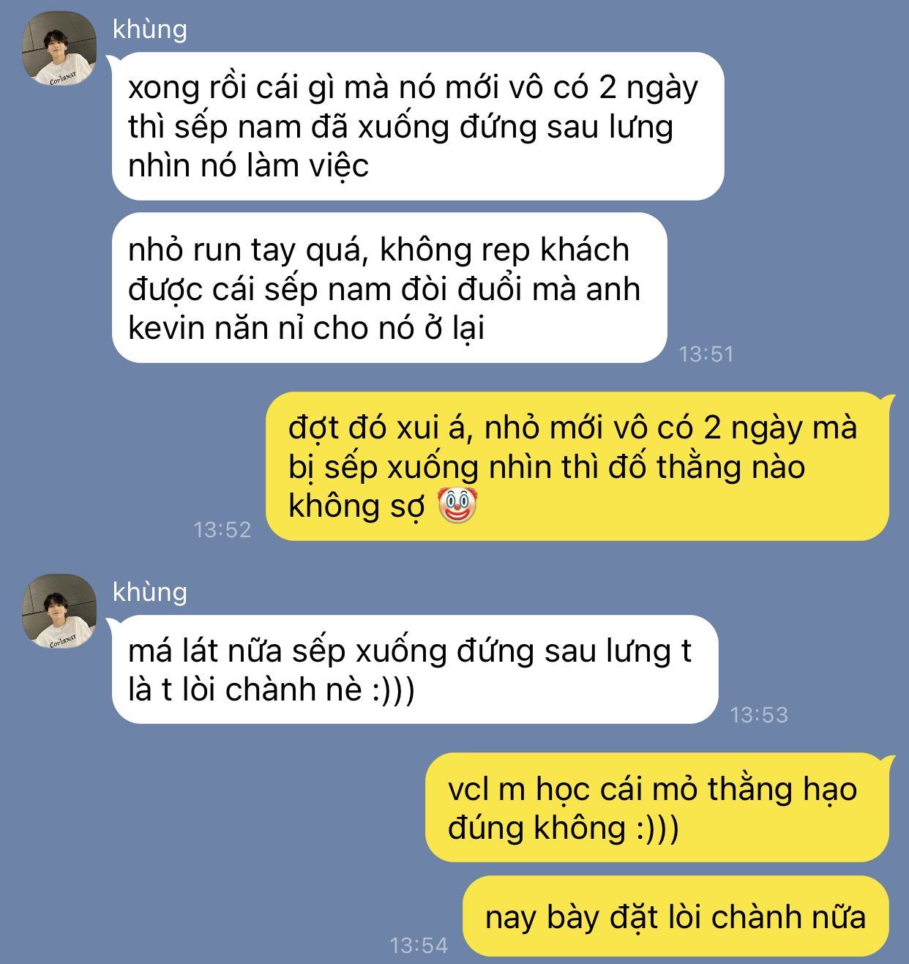The height and width of the screenshot is (964, 909).
Task: Select the lower sender name khùng
Action: (x=150, y=593)
